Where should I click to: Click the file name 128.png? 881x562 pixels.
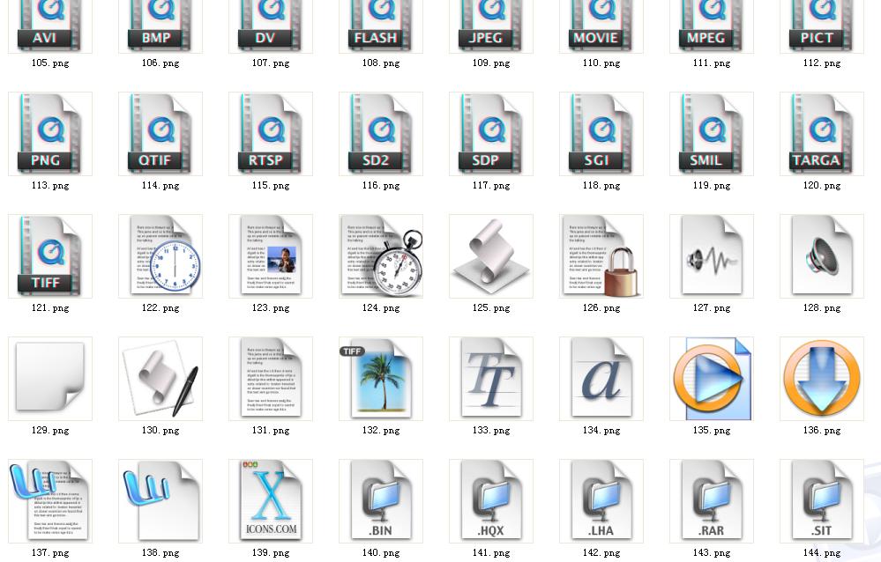(821, 307)
